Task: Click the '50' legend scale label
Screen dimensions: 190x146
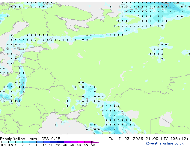Action: pos(93,145)
